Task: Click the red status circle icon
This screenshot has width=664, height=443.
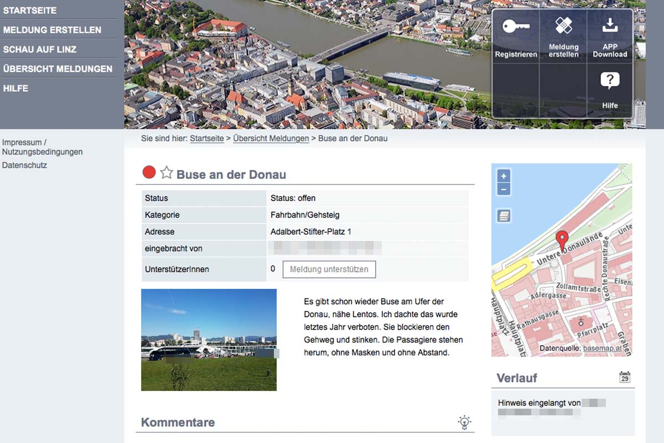Action: (149, 172)
